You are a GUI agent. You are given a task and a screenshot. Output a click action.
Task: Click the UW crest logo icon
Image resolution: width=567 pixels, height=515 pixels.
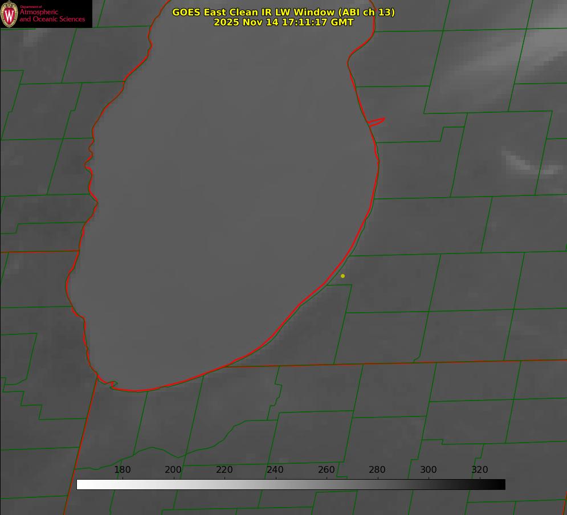pos(9,14)
